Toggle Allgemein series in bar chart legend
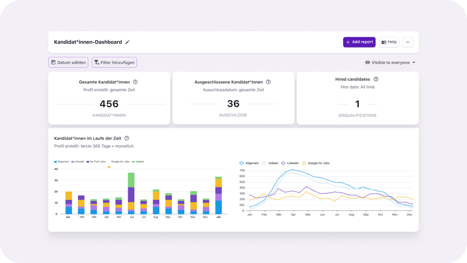467x263 pixels. click(x=61, y=162)
